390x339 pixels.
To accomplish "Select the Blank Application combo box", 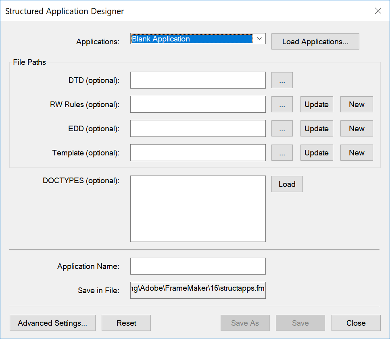I will coord(194,39).
